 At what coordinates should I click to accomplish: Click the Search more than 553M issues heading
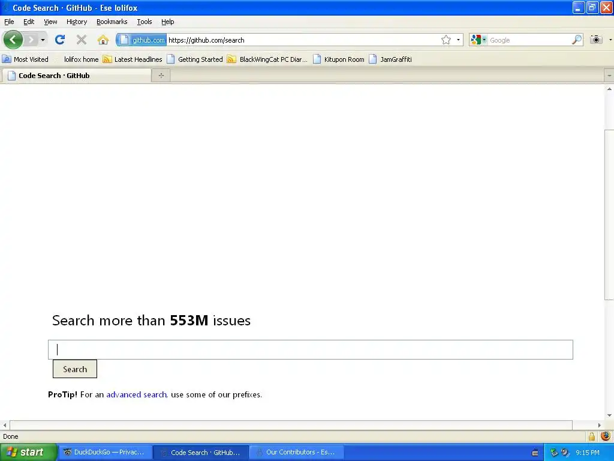[151, 321]
